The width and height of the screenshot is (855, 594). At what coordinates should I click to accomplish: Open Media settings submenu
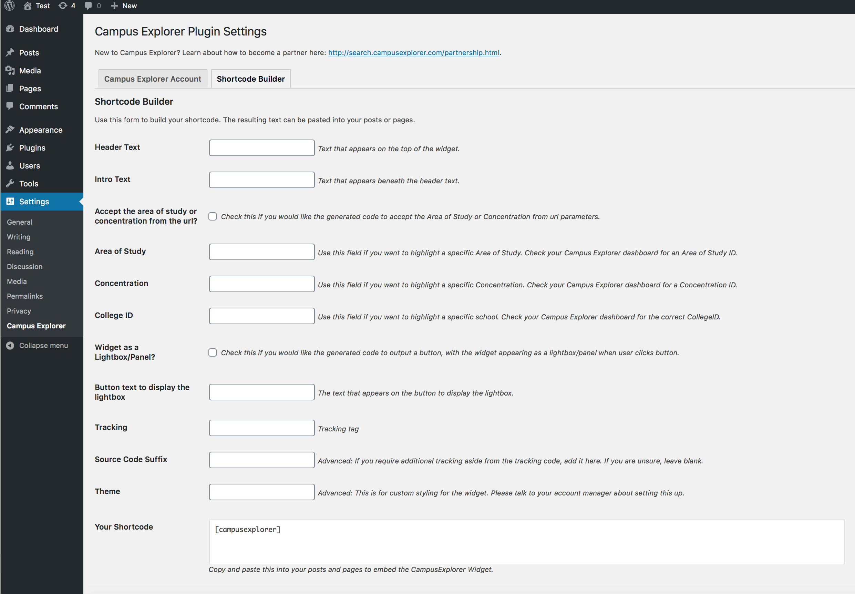coord(17,282)
